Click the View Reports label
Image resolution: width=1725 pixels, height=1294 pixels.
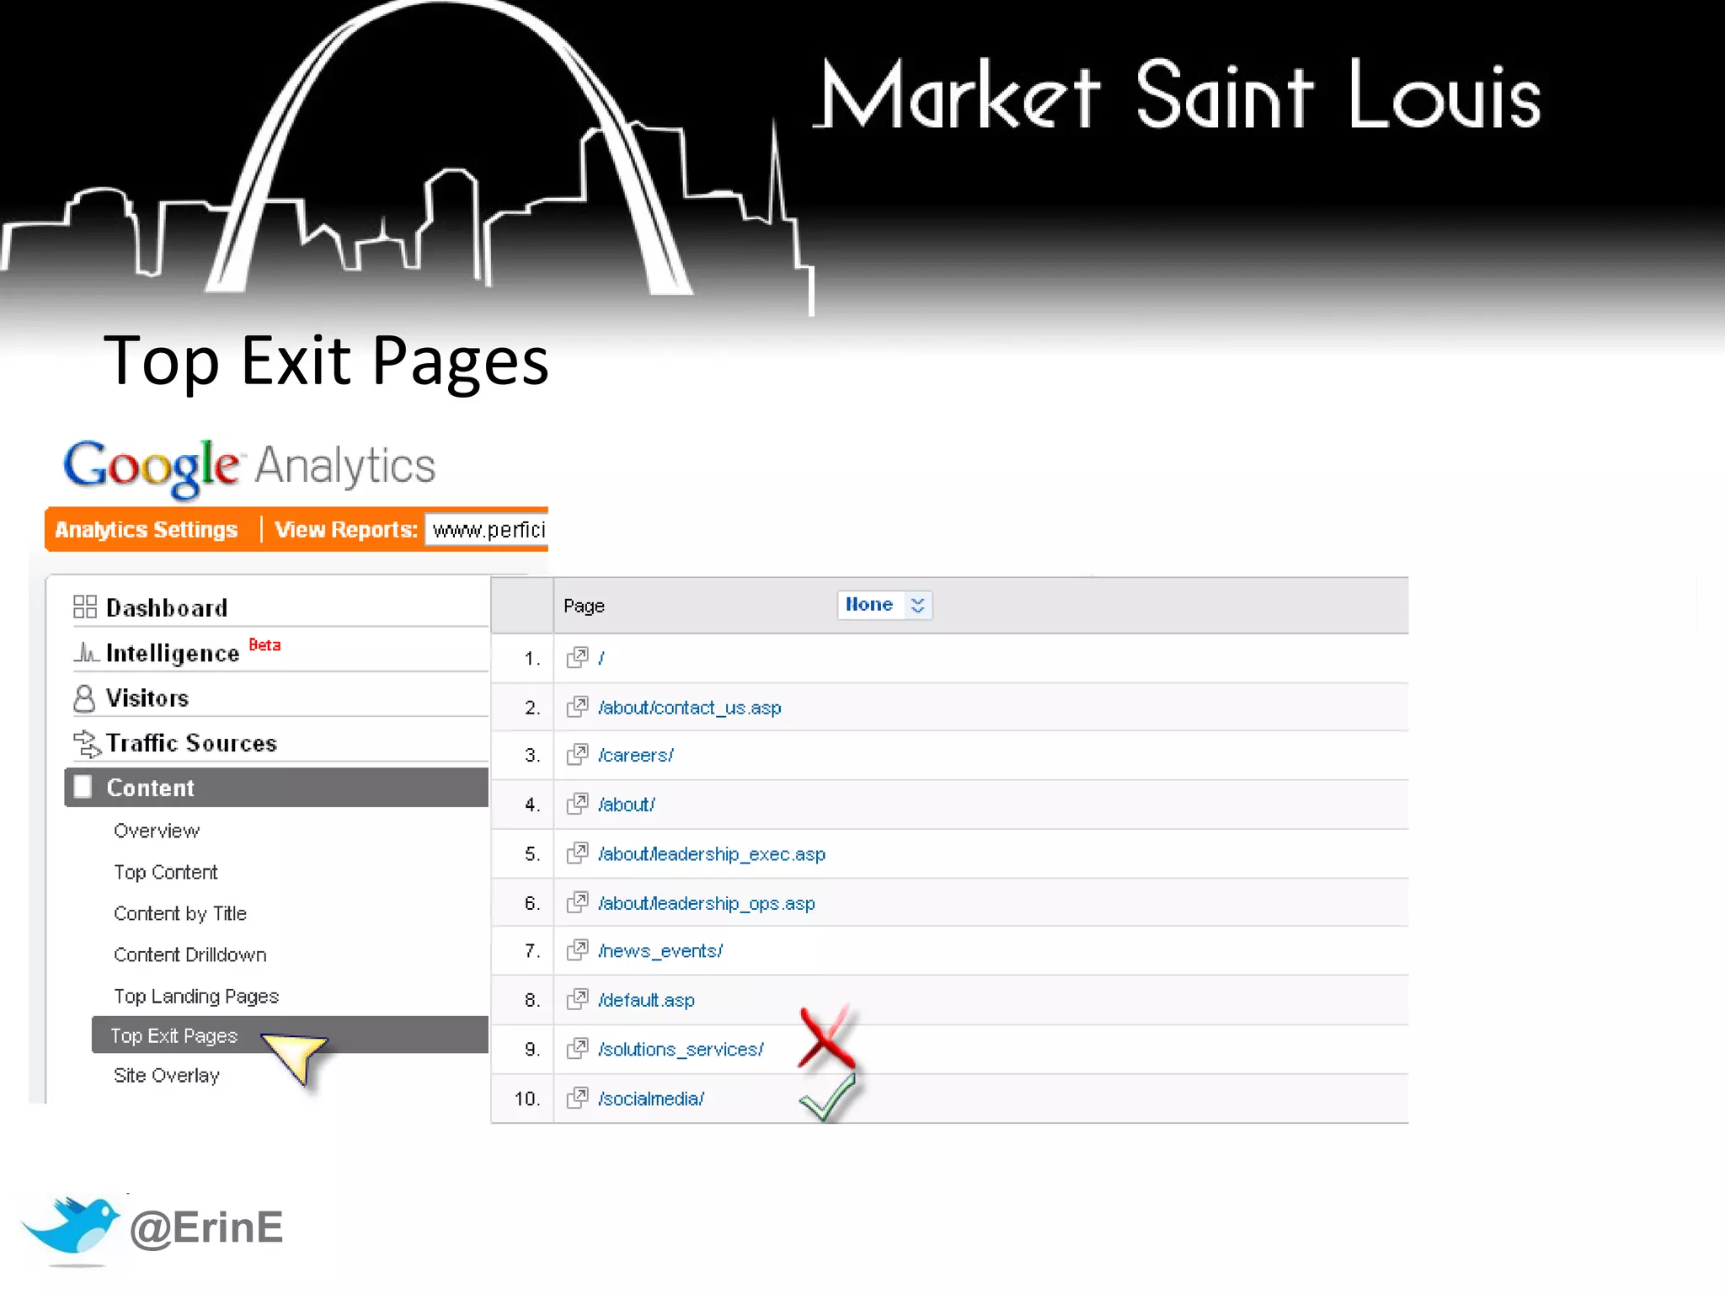346,530
